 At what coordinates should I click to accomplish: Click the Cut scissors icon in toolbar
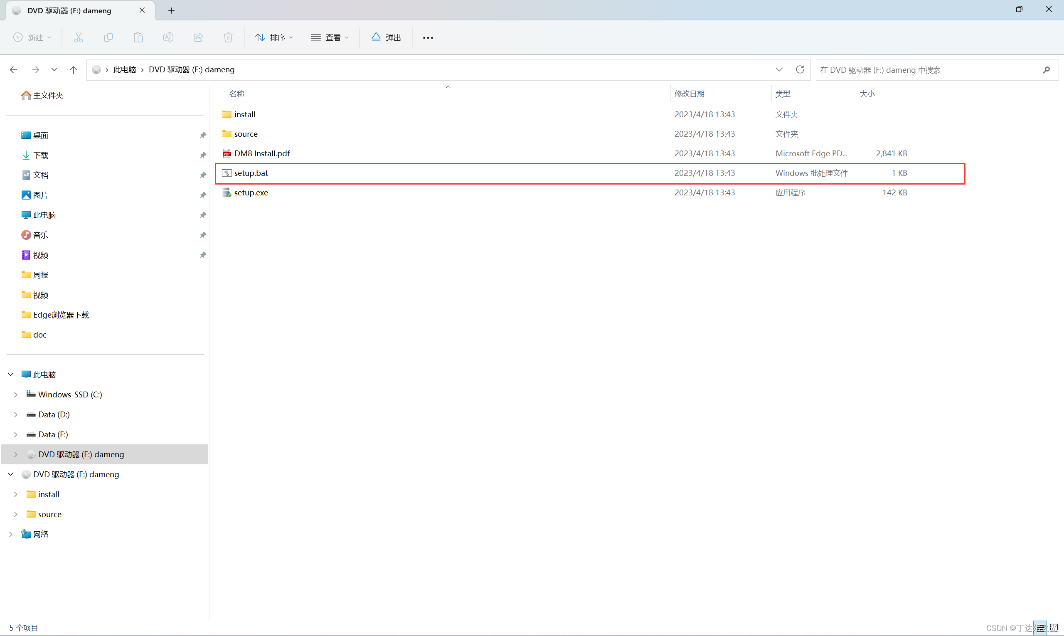pos(79,38)
